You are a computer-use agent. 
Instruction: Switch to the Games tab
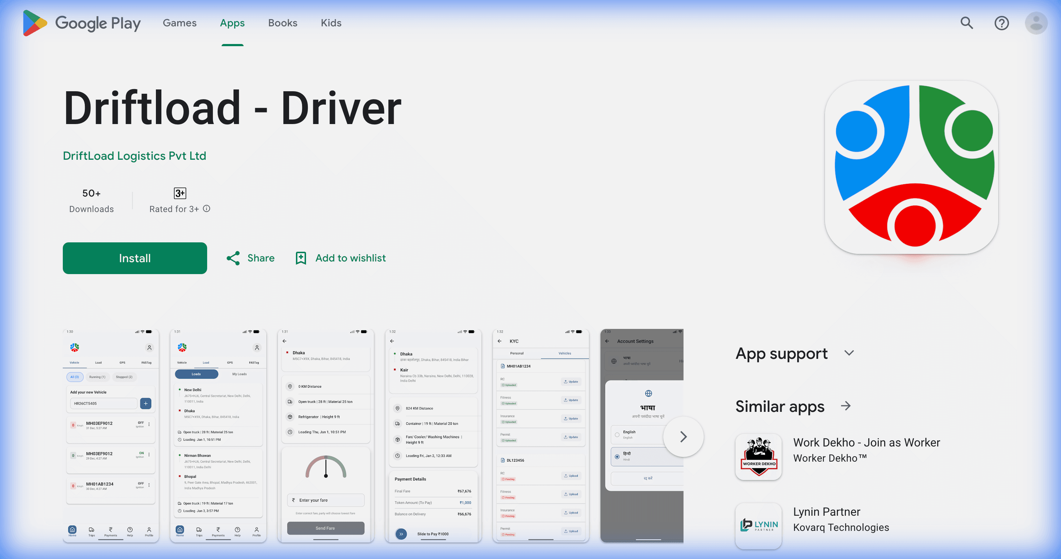coord(179,23)
